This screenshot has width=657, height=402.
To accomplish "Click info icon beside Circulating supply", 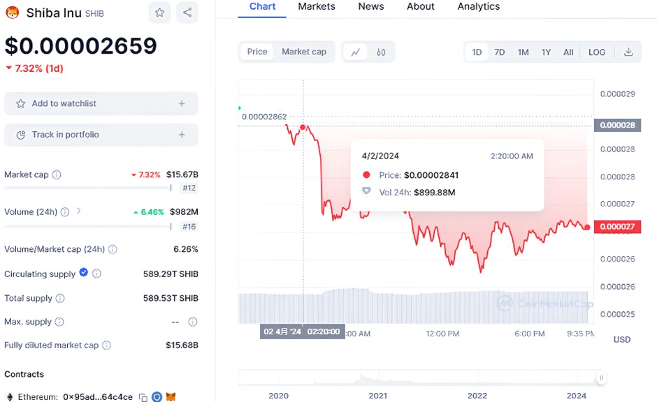I will pos(97,274).
